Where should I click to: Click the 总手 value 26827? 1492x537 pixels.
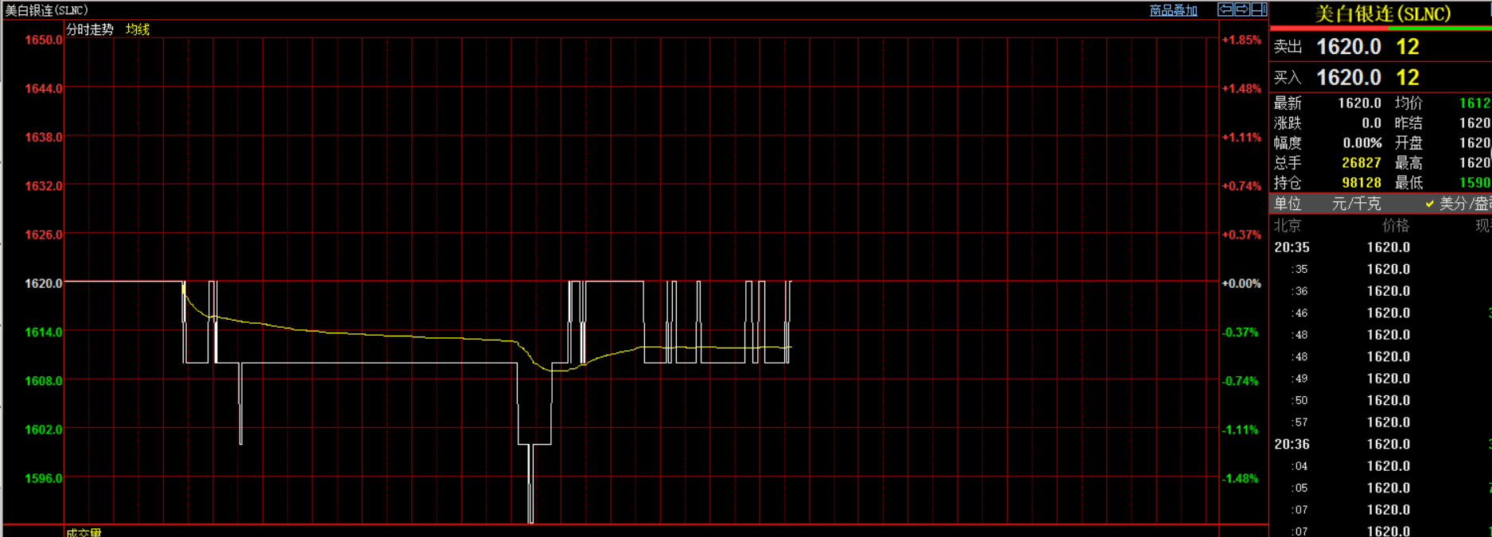[1361, 163]
